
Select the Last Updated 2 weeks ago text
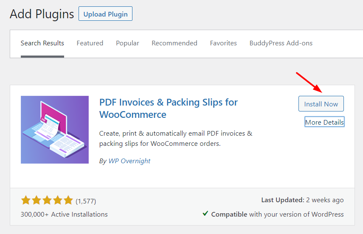pos(302,200)
